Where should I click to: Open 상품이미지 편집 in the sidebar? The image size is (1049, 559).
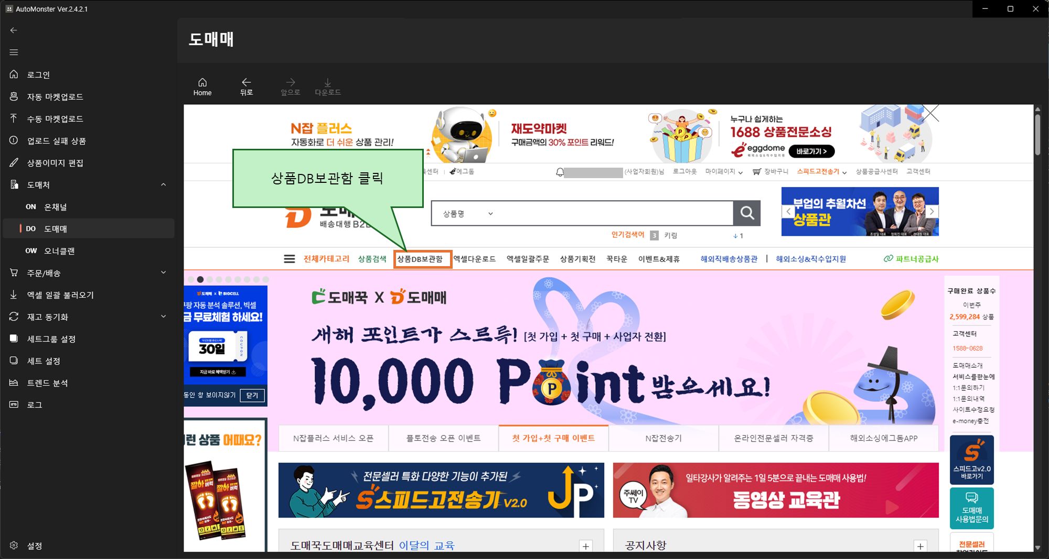pos(88,163)
